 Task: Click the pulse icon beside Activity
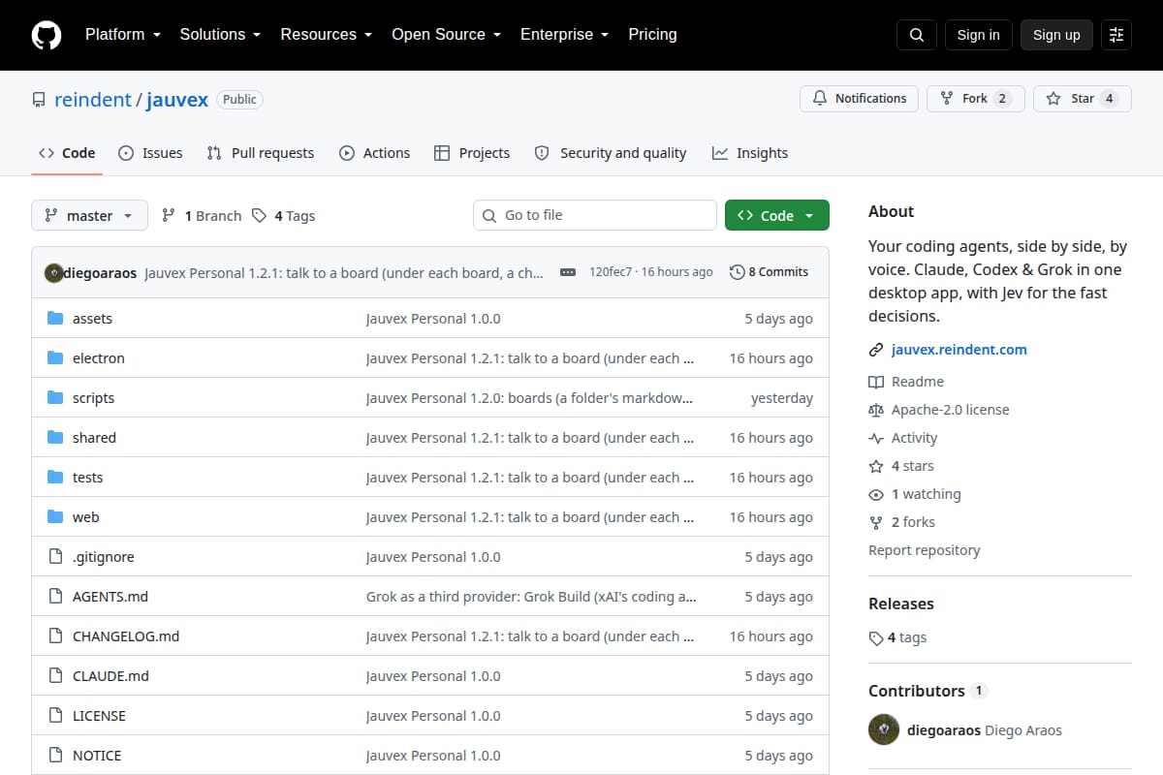click(876, 438)
